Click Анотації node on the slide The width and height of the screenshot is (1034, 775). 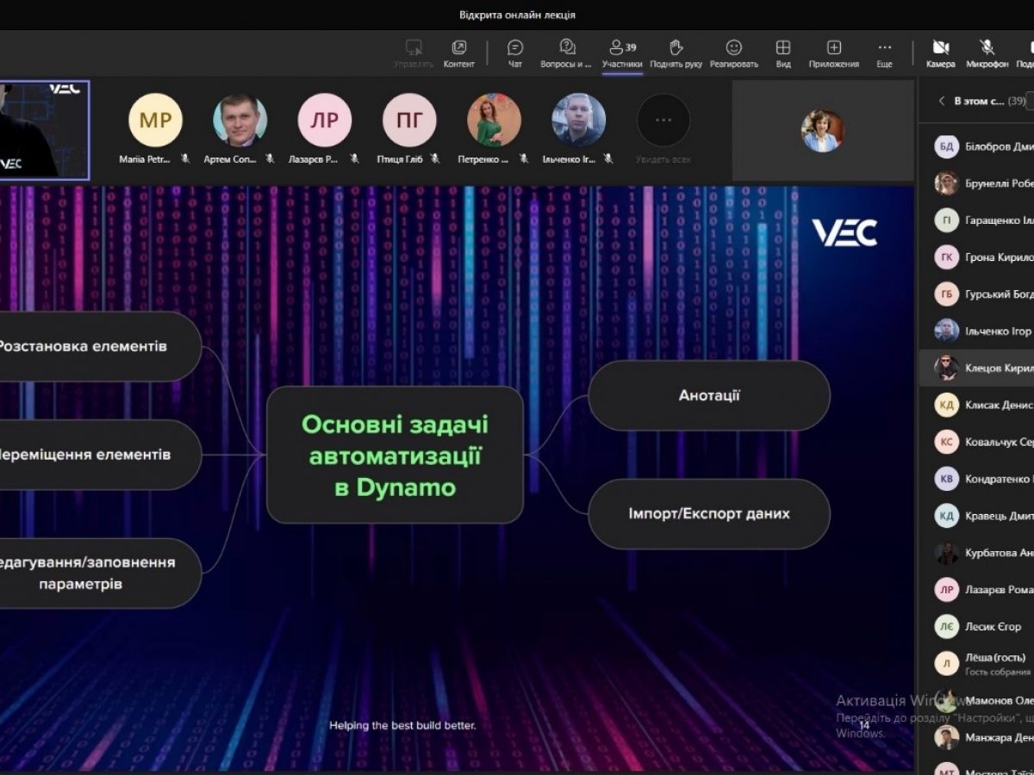pos(709,395)
